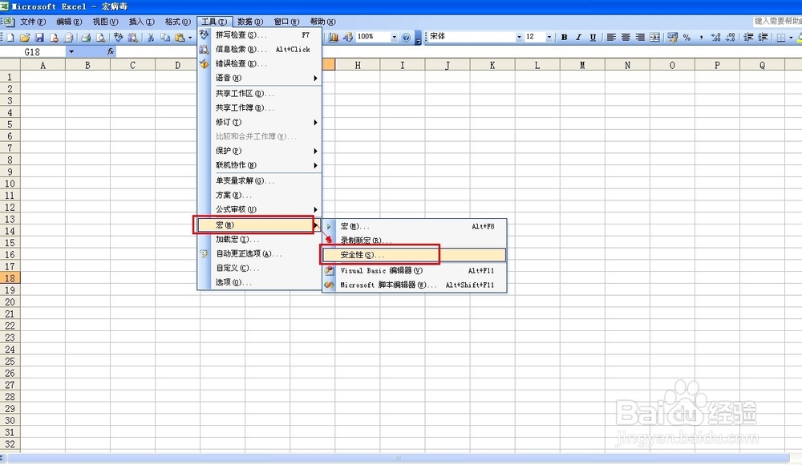Viewport: 802px width, 465px height.
Task: Open the 数据 menu
Action: coord(250,22)
